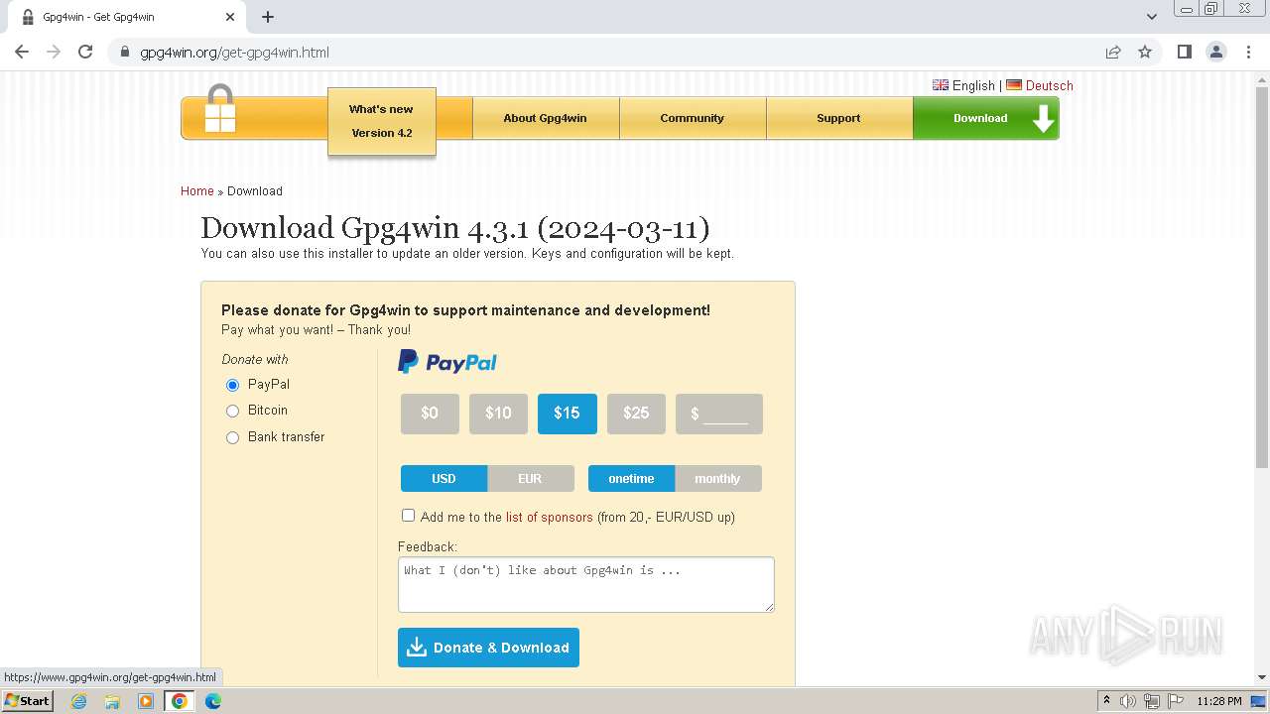Viewport: 1270px width, 714px height.
Task: Open the green Download menu
Action: 986,118
